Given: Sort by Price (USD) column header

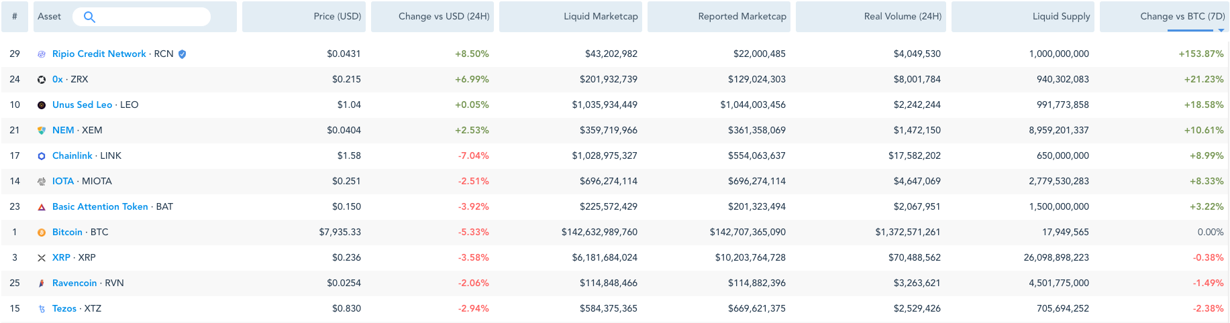Looking at the screenshot, I should (x=338, y=16).
